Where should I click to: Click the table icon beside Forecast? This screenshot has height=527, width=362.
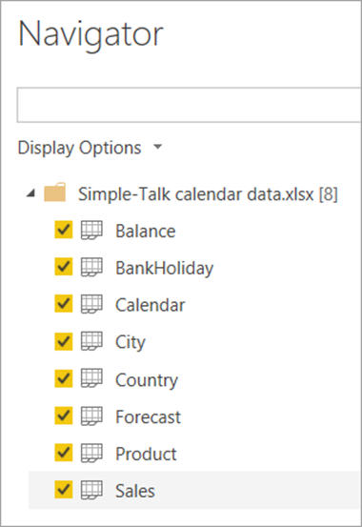coord(91,416)
